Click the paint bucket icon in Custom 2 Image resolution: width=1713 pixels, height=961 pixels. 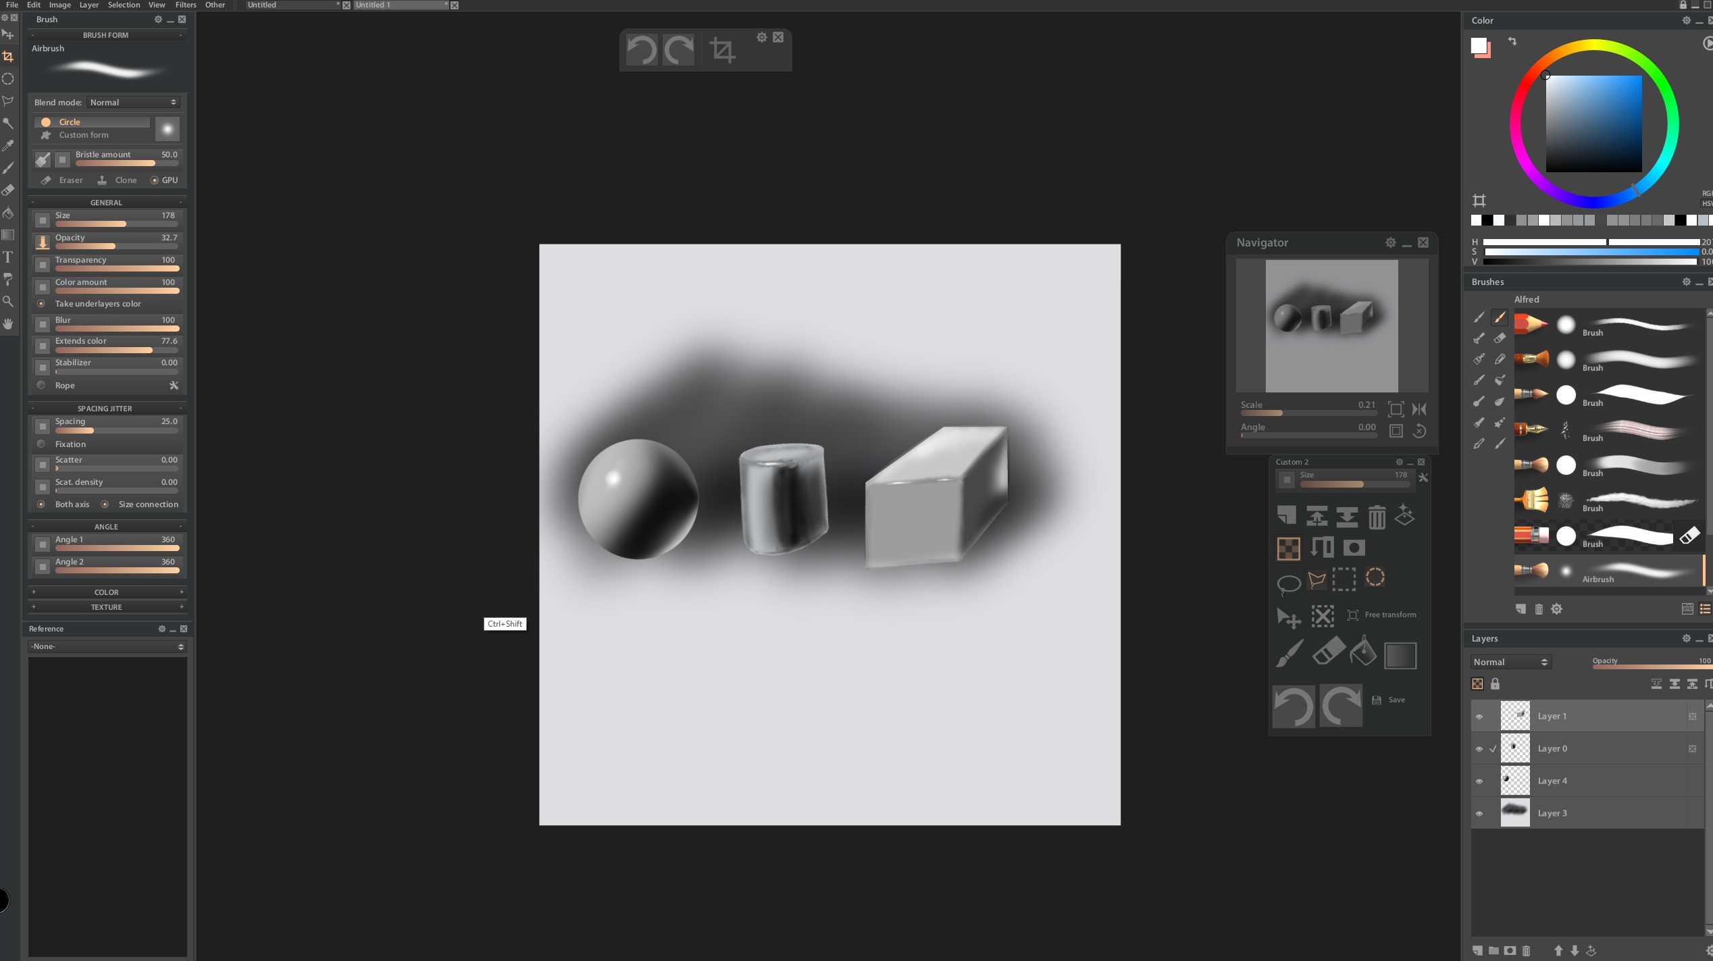point(1362,652)
